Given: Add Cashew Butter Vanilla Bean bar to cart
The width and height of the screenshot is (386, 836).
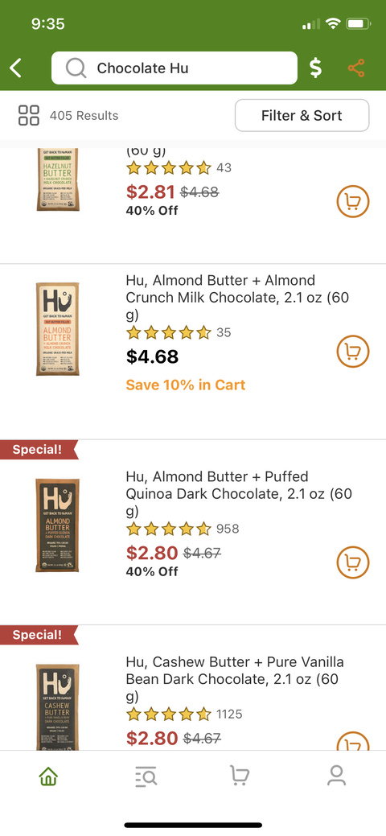Looking at the screenshot, I should 353,741.
